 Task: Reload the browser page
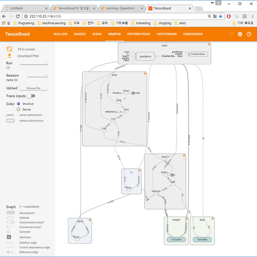coord(18,16)
